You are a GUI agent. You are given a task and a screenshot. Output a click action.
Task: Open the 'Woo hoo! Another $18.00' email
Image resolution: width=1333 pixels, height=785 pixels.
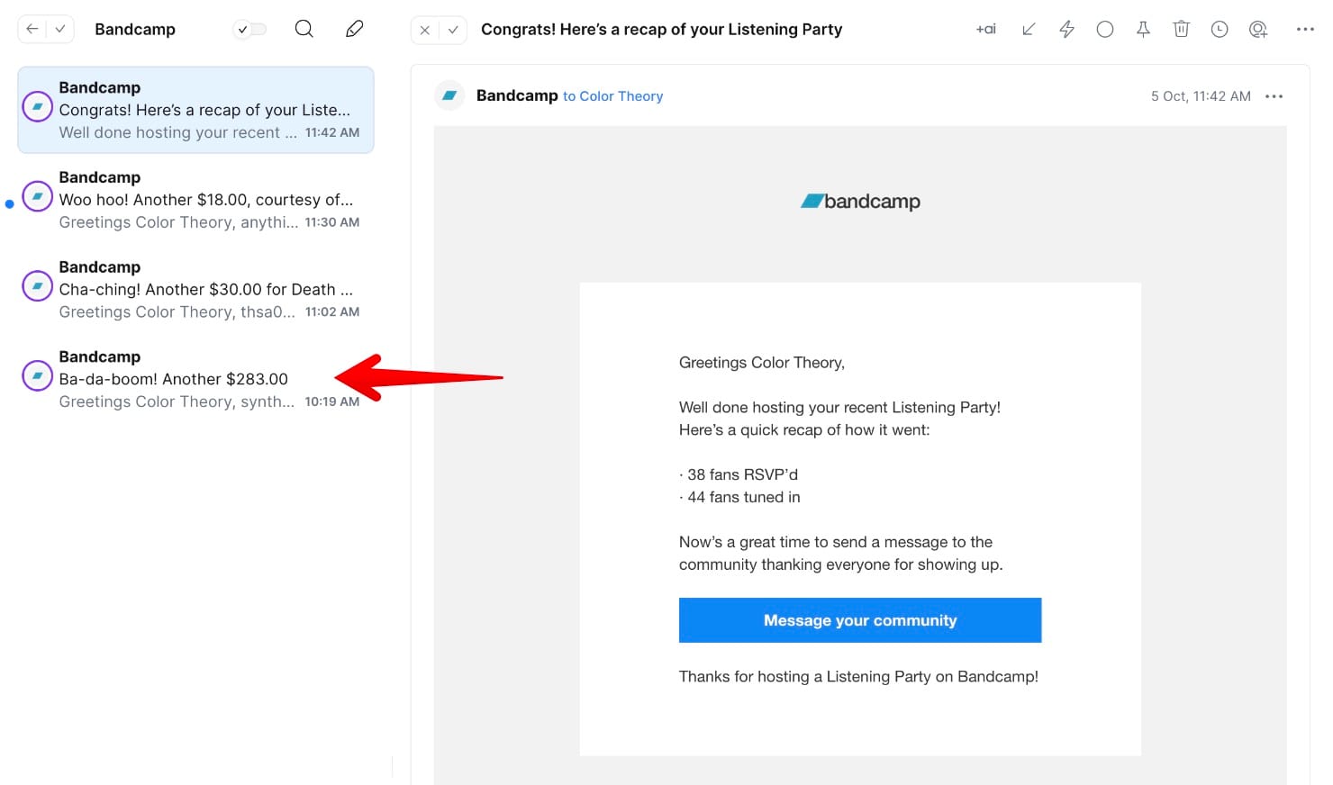coord(195,199)
